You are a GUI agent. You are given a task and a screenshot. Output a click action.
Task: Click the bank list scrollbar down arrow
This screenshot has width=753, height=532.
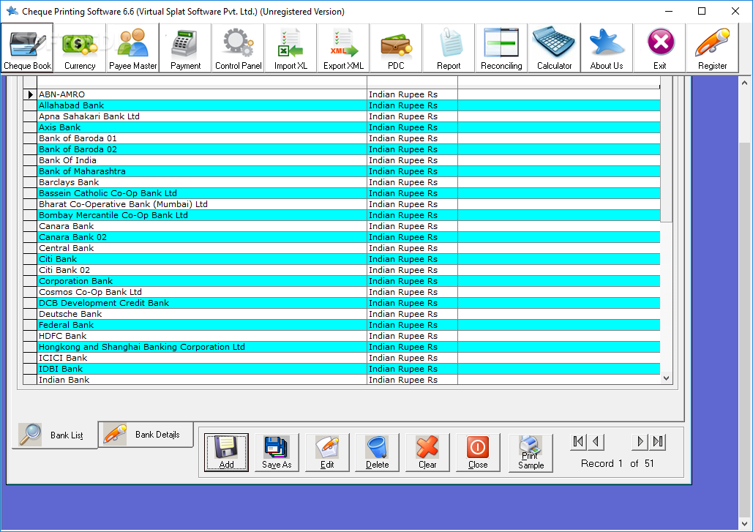(666, 378)
